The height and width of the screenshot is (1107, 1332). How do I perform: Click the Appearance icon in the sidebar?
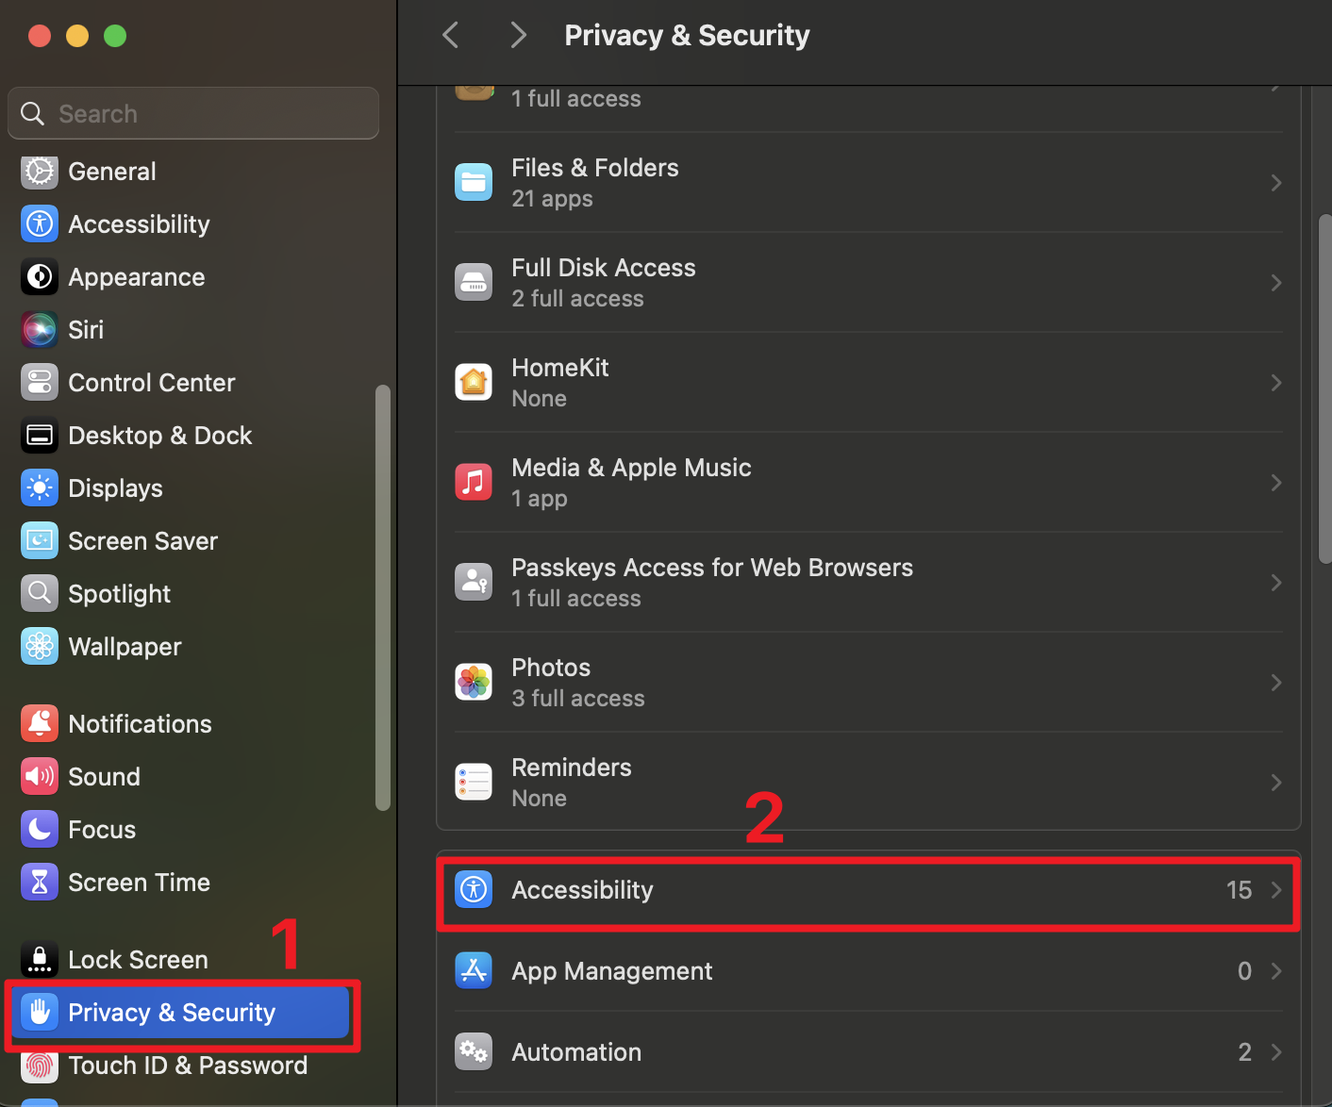[40, 277]
